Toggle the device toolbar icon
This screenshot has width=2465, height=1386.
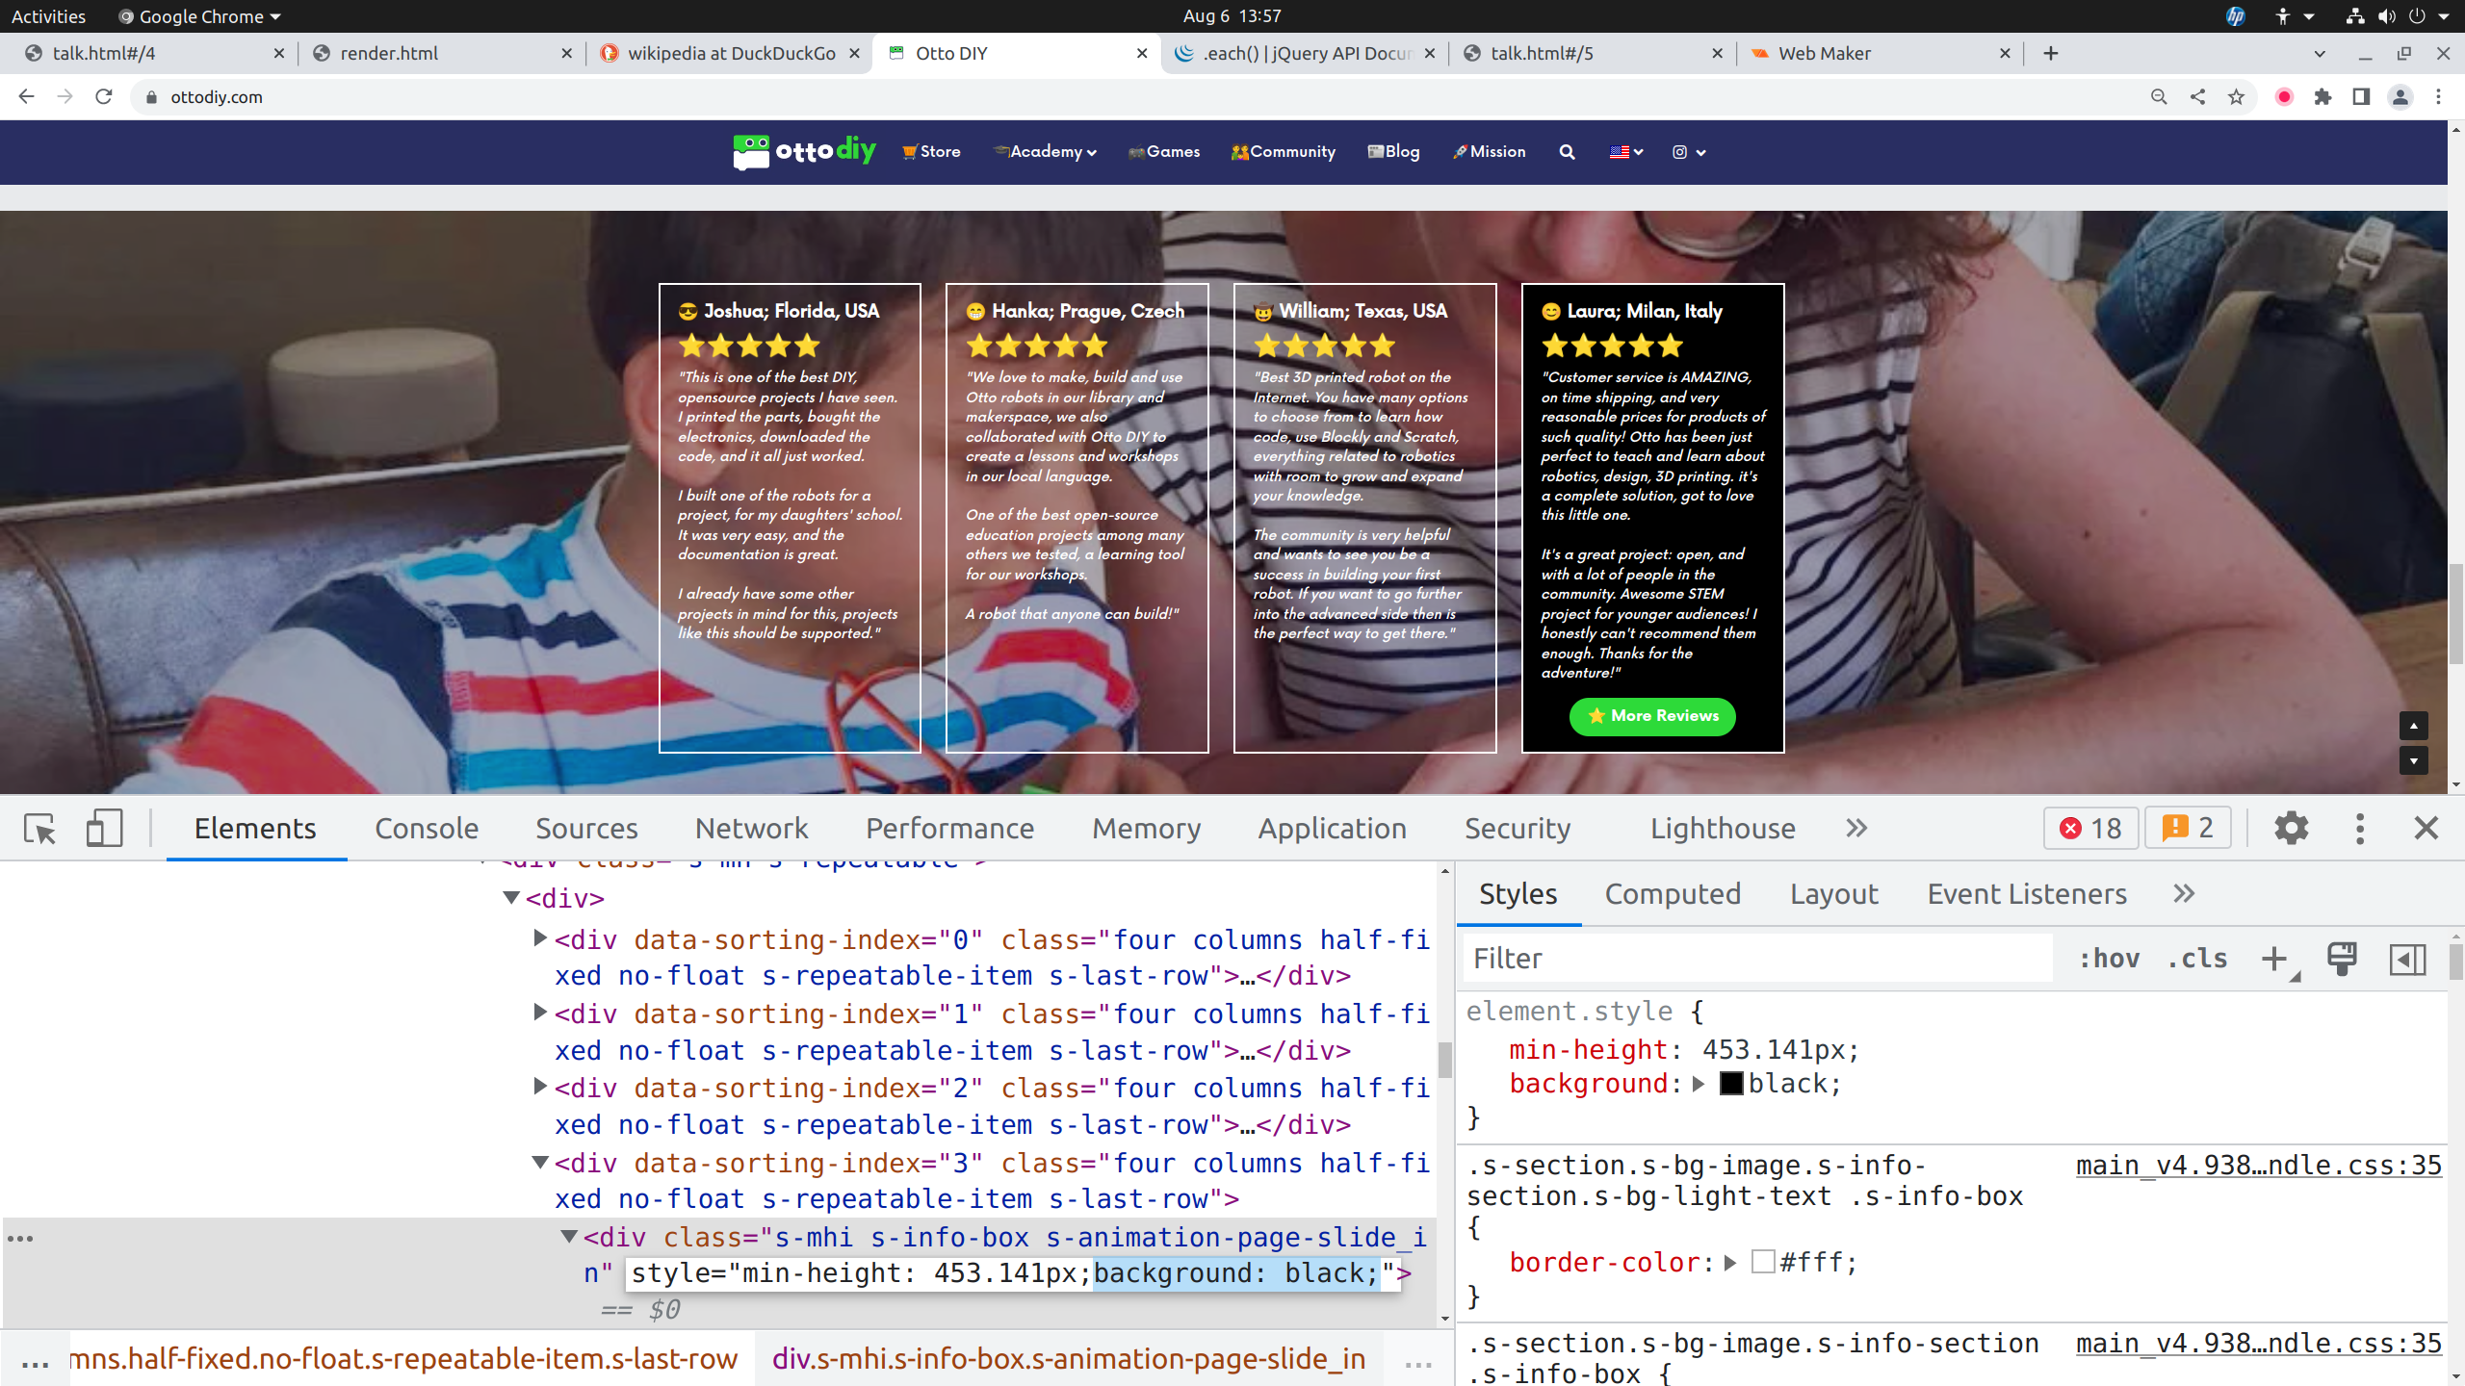pos(104,829)
